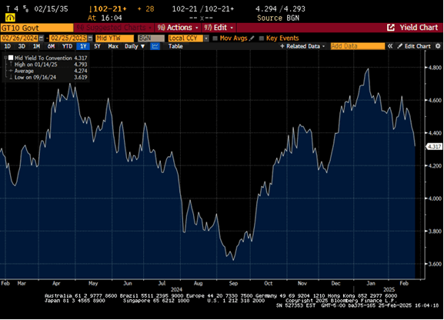Click the Yield Chart title button
The width and height of the screenshot is (444, 320).
coord(419,28)
